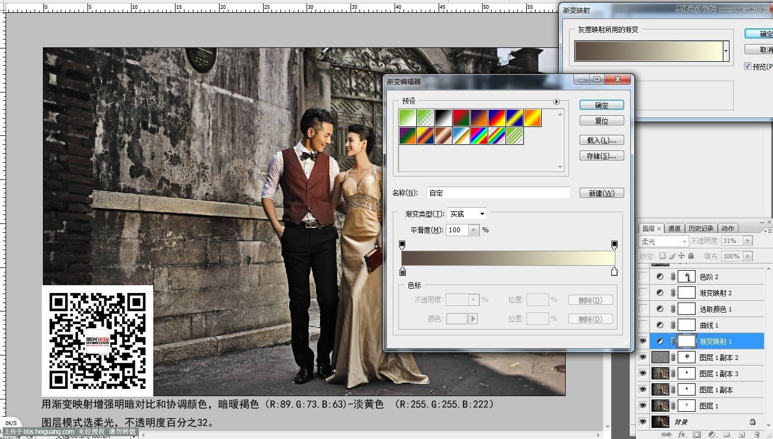Click the 新建(W) button
The height and width of the screenshot is (439, 773).
(x=601, y=193)
